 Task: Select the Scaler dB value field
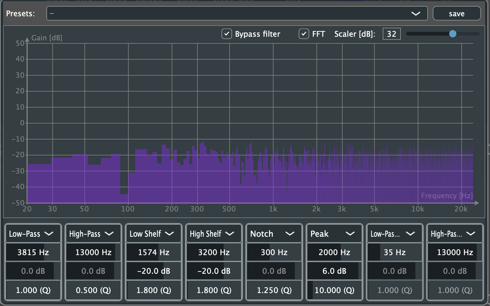[x=391, y=34]
